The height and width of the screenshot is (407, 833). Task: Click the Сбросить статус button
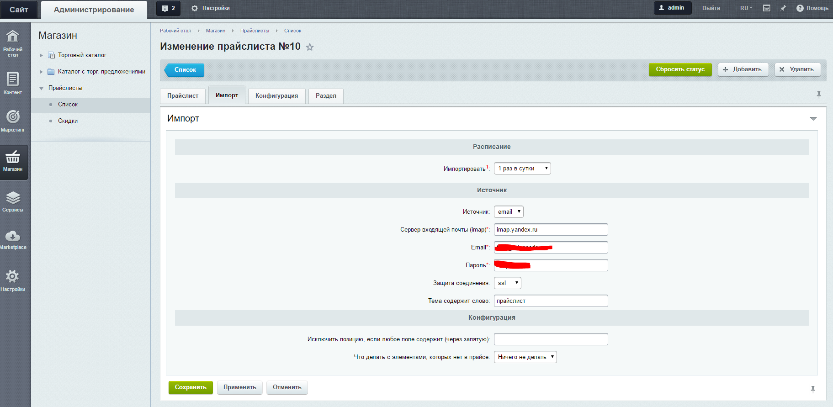(x=680, y=69)
